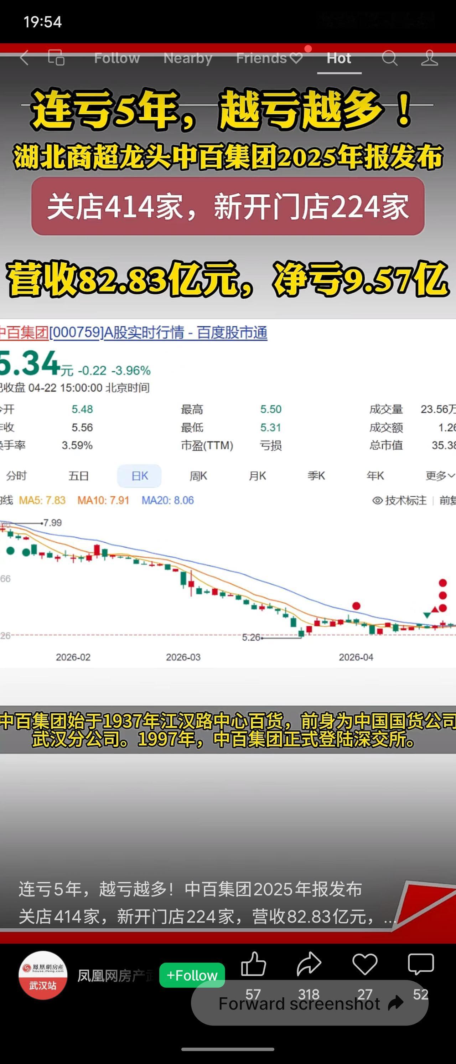Tap the home indicator bar at screen bottom
The height and width of the screenshot is (1064, 456).
tap(228, 1049)
